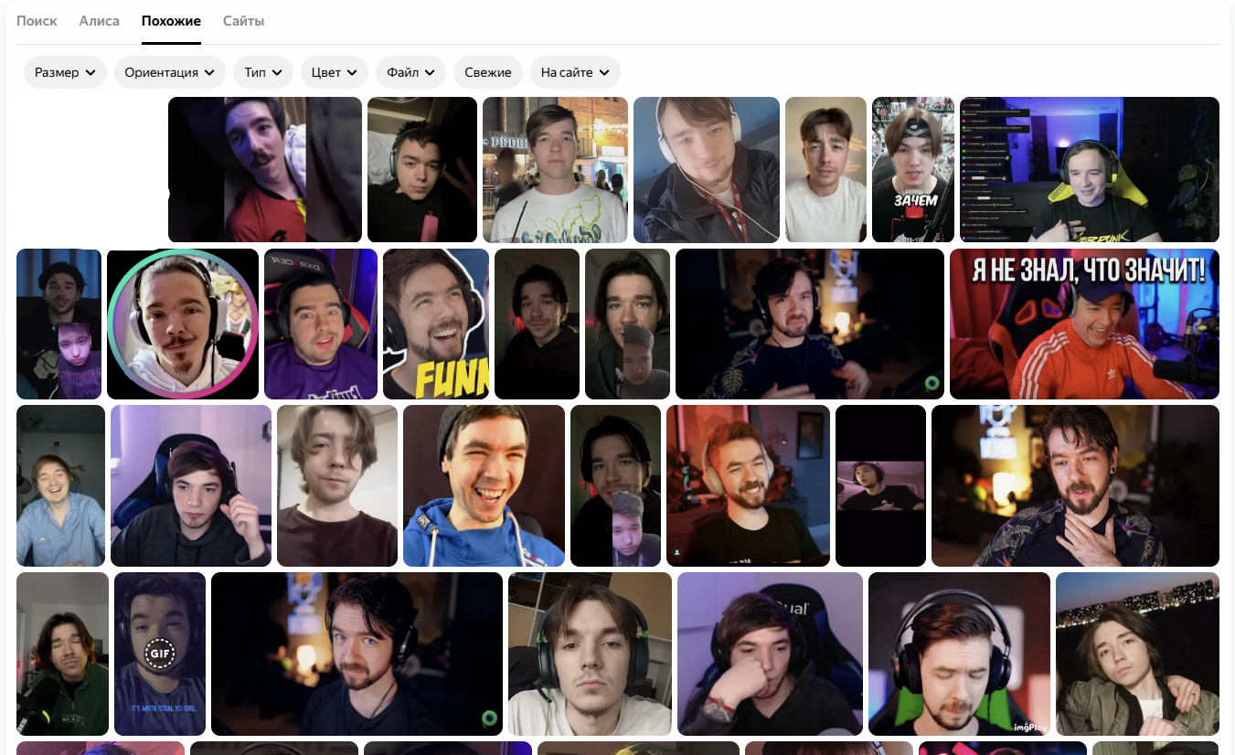Screen dimensions: 1235x755
Task: Expand the Размер filter dropdown
Action: click(x=65, y=72)
